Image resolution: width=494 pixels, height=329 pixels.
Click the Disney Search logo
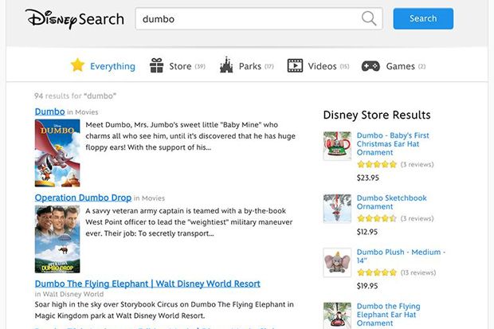tap(75, 19)
